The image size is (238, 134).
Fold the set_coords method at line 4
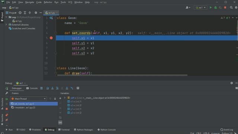point(56,33)
